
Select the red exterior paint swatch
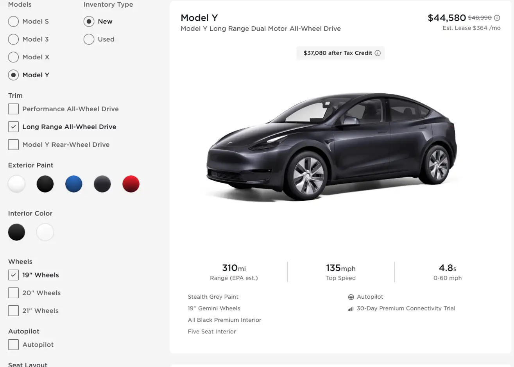point(131,184)
